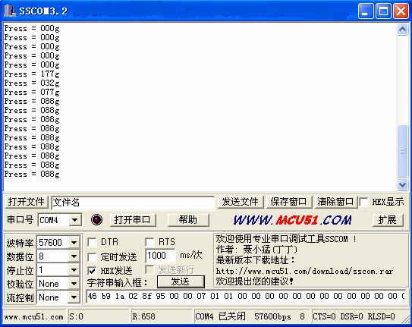The width and height of the screenshot is (412, 327).
Task: Click the hex string input box
Action: tap(246, 297)
